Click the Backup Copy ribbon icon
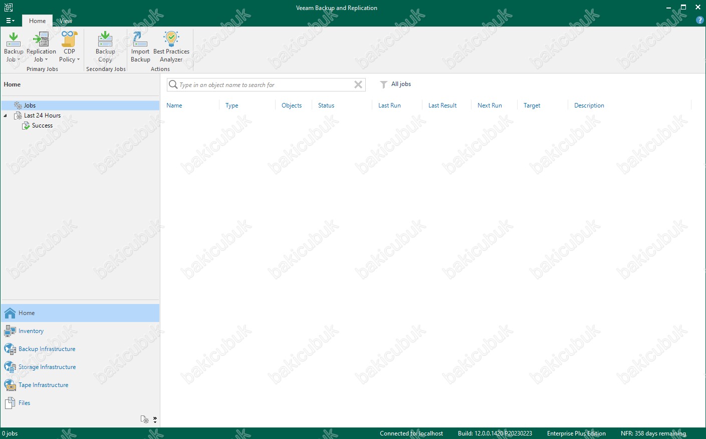Image resolution: width=706 pixels, height=439 pixels. (x=105, y=39)
